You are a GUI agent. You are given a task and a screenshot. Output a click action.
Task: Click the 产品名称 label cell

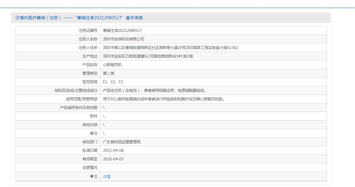tap(58, 65)
